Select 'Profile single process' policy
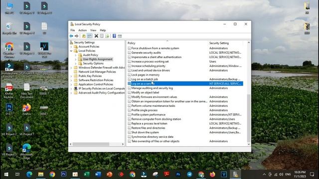The image size is (319, 179). 185,110
